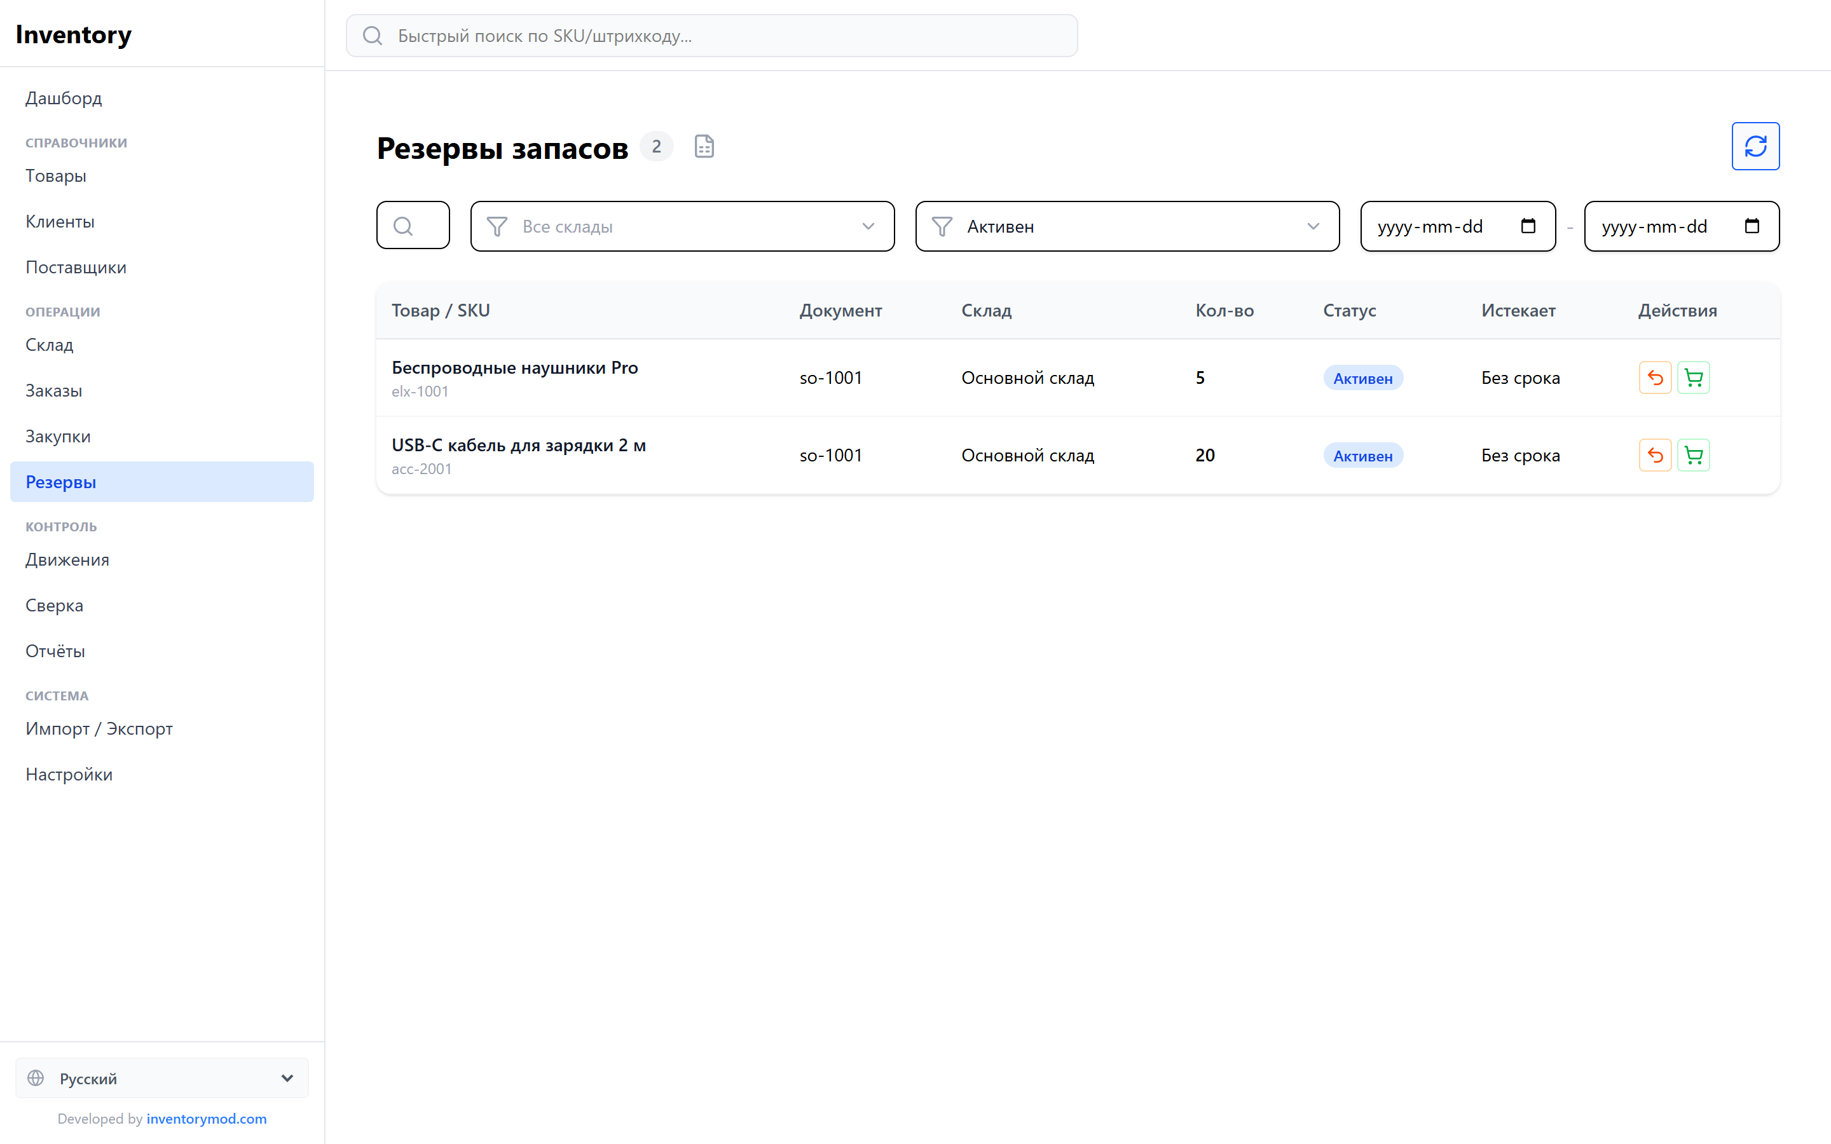
Task: Open the export document icon beside the title
Action: tap(704, 146)
